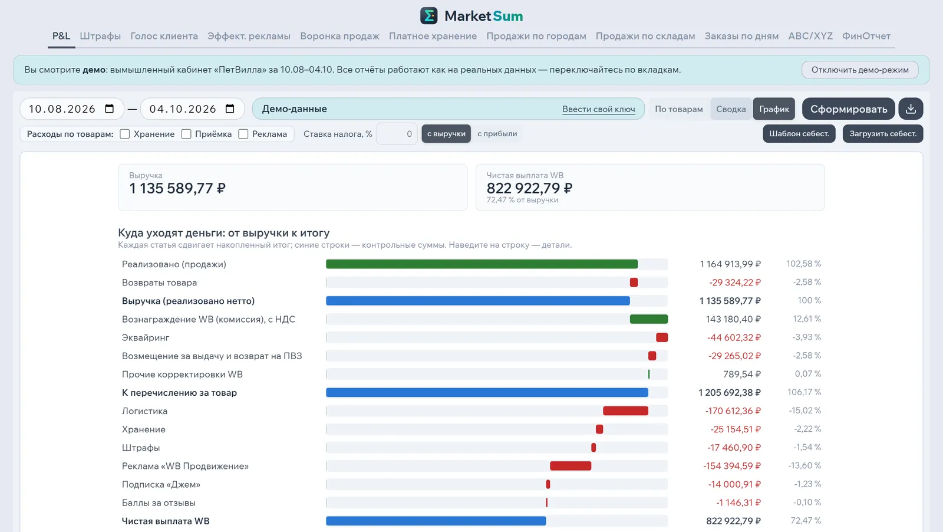This screenshot has width=943, height=532.
Task: Open the Голос клиента tab
Action: [x=164, y=36]
